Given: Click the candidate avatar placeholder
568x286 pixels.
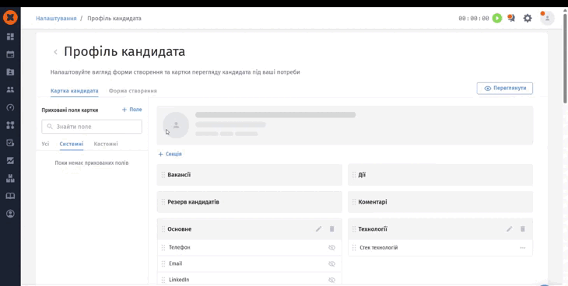Looking at the screenshot, I should (176, 125).
